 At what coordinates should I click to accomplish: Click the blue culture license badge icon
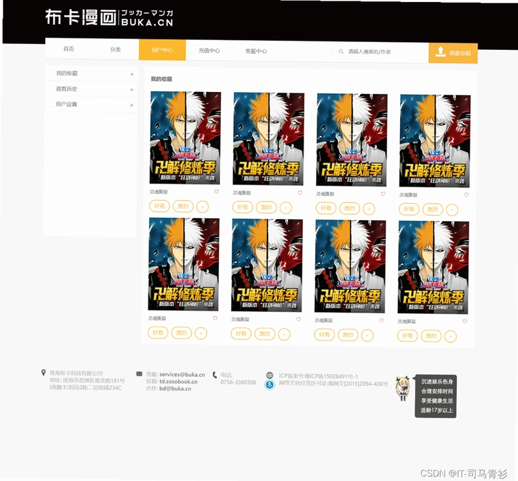click(269, 385)
